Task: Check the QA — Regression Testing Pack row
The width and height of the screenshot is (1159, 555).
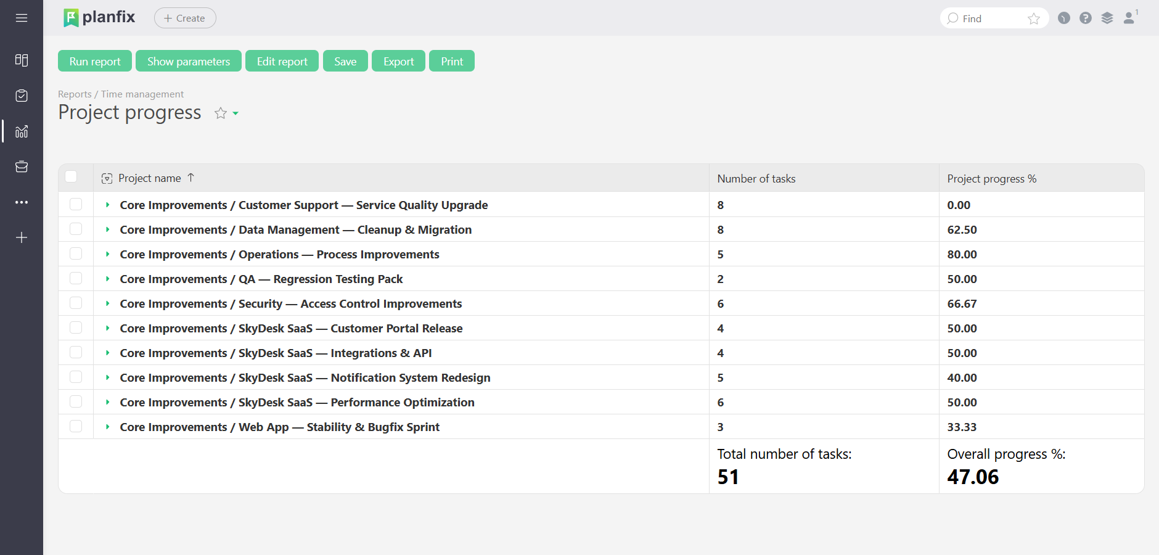Action: [x=76, y=278]
